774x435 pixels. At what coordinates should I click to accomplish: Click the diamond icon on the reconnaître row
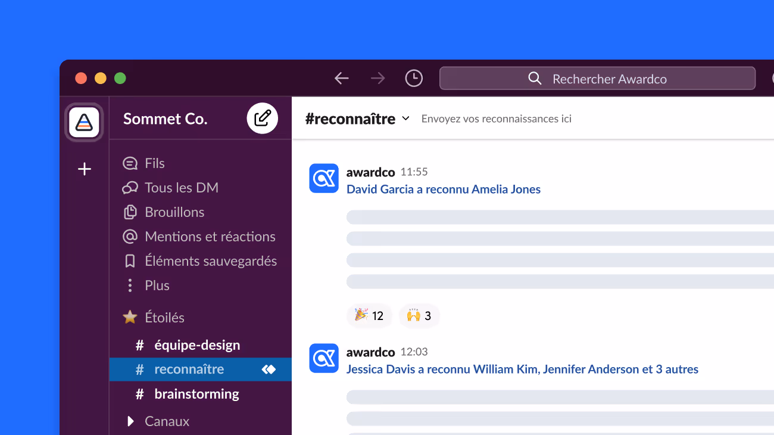[269, 369]
